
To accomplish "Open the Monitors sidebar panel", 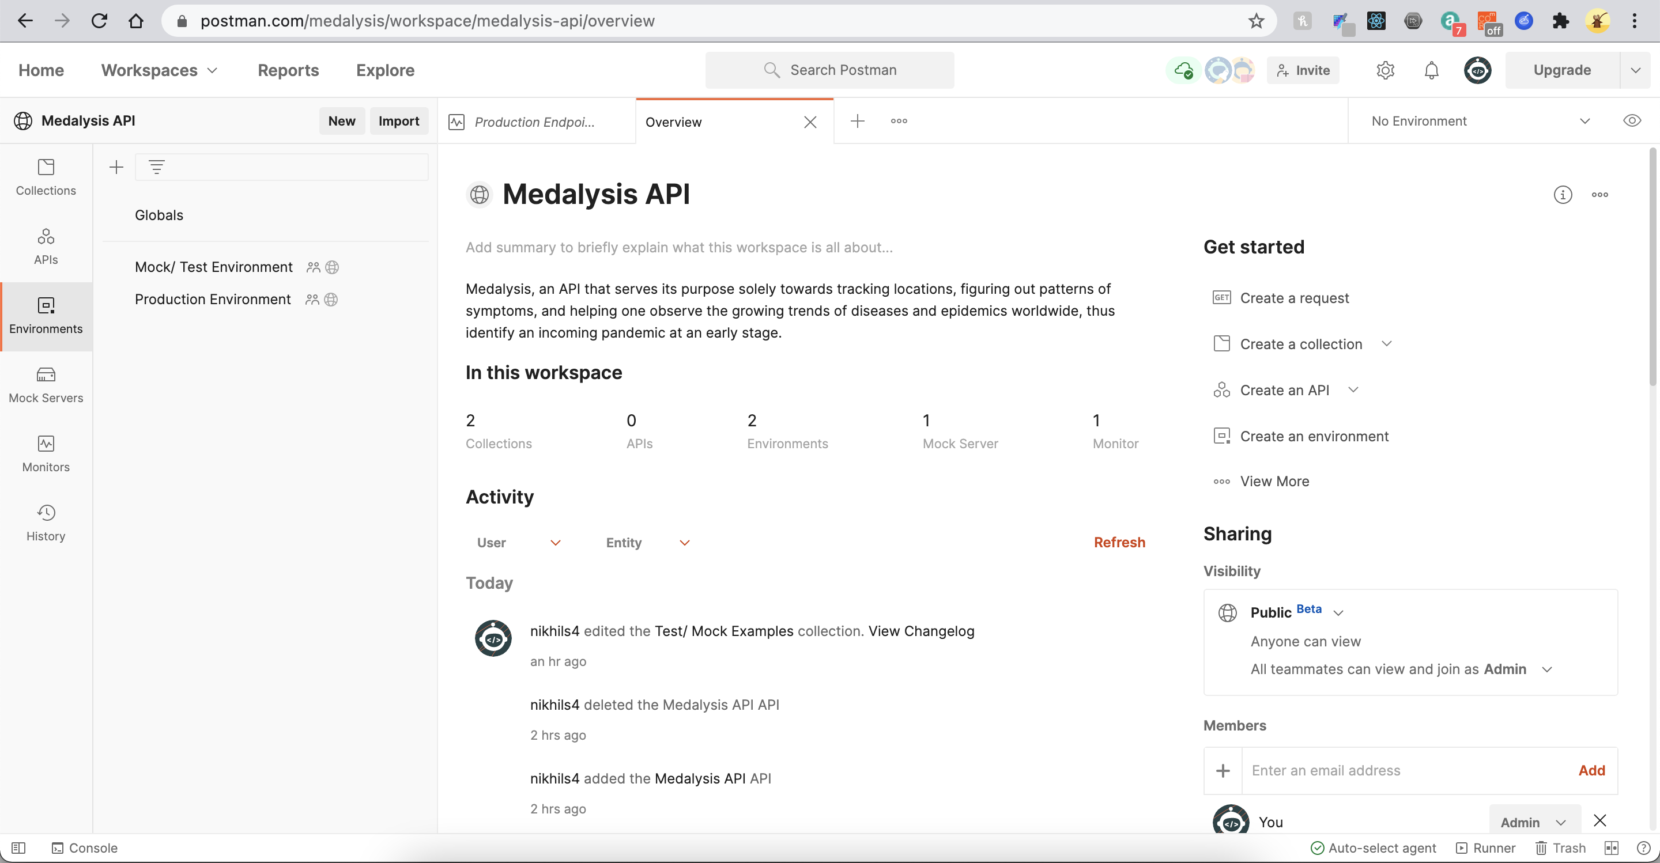I will click(x=46, y=453).
